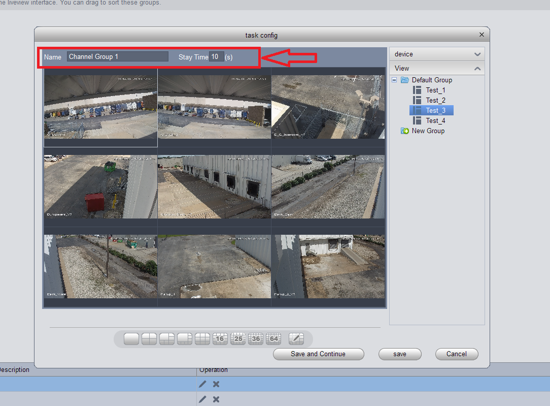Select the gravel strip with utility pole camera tile

coord(100,267)
